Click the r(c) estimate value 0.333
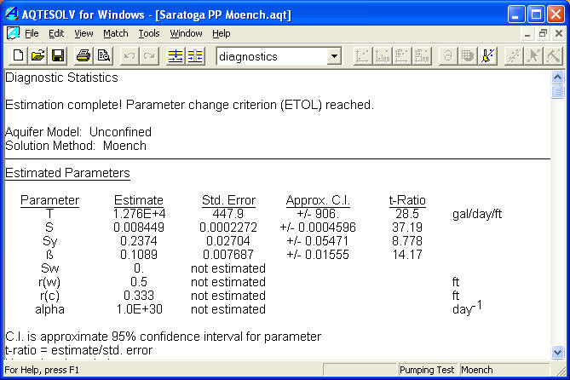 pos(139,296)
